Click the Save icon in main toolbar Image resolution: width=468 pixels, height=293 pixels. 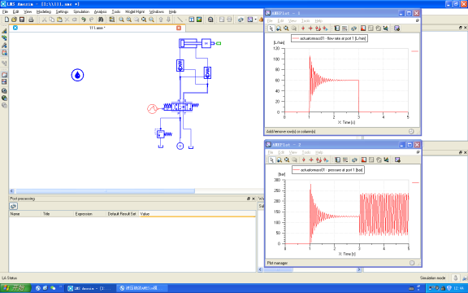pyautogui.click(x=22, y=20)
